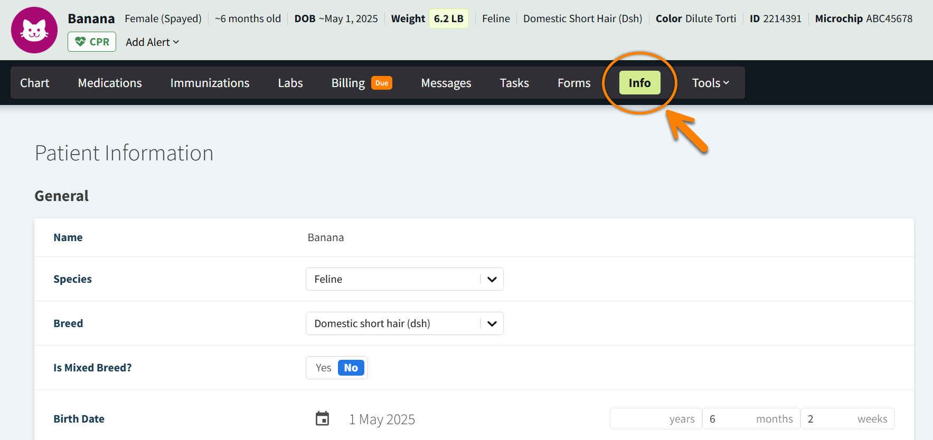Go to the Immunizations tab

pyautogui.click(x=210, y=83)
